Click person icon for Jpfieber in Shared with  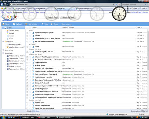click(8, 66)
